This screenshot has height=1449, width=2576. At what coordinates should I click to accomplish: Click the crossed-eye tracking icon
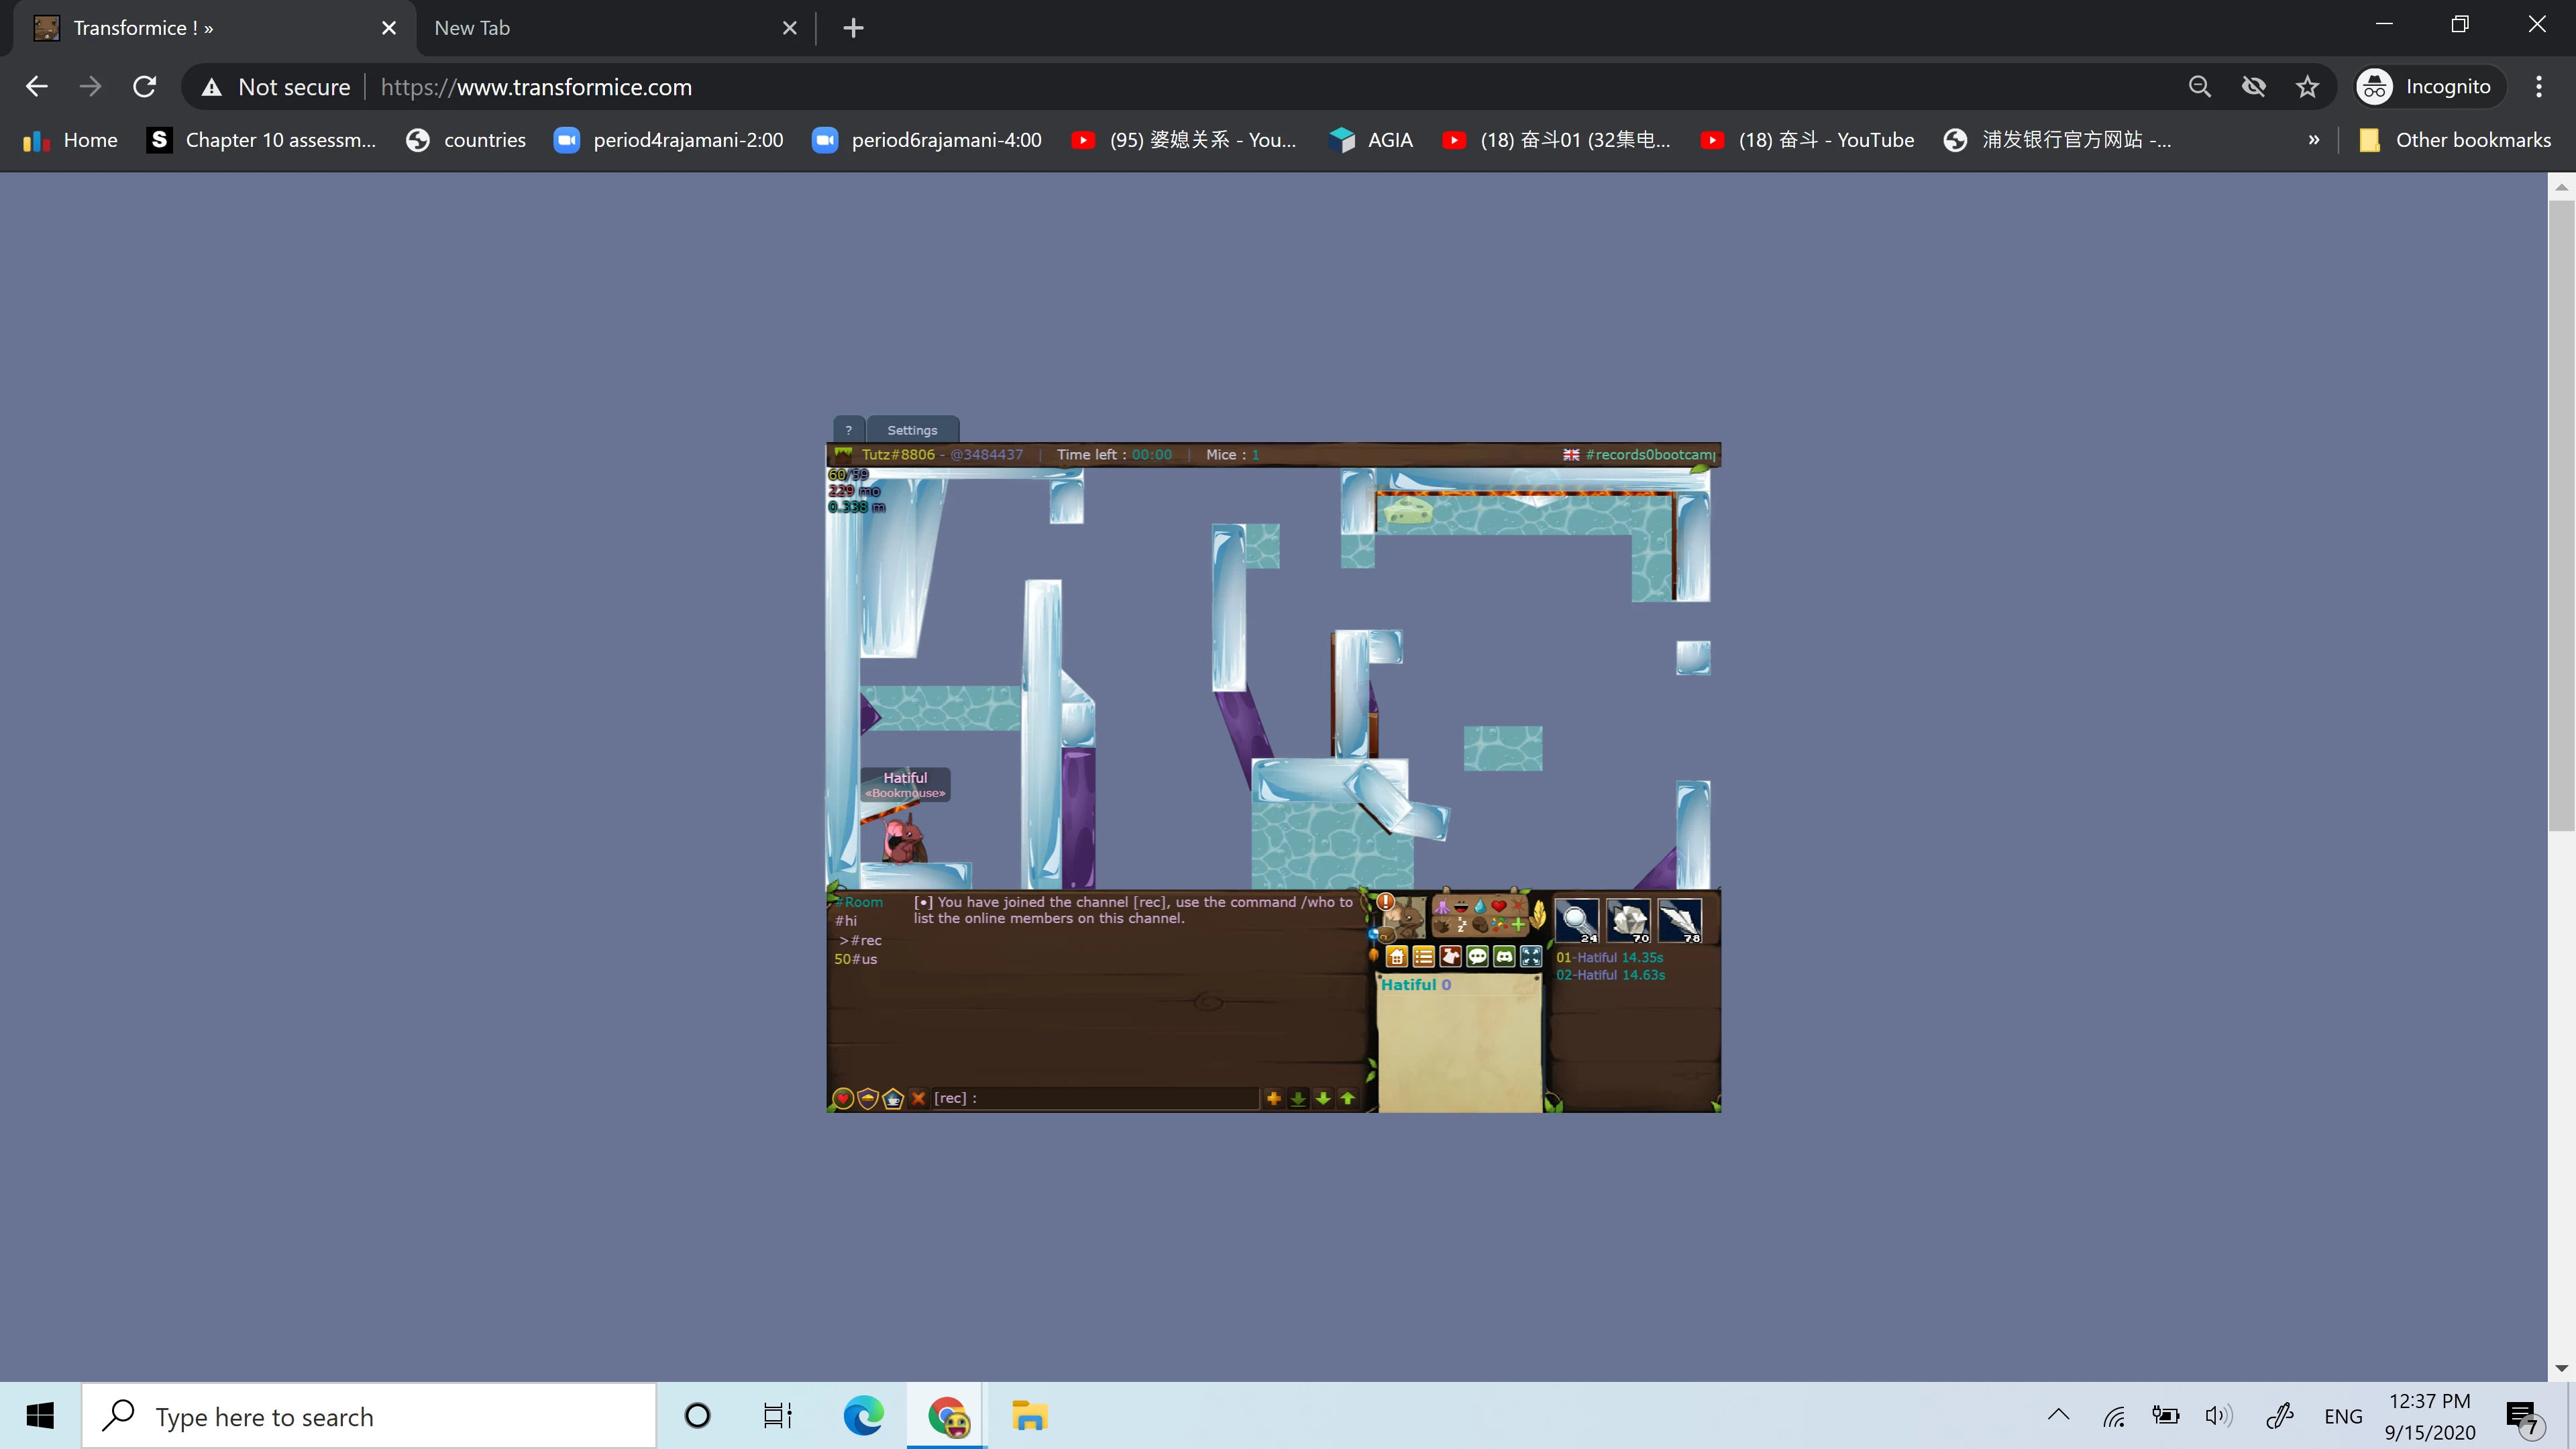click(2253, 87)
